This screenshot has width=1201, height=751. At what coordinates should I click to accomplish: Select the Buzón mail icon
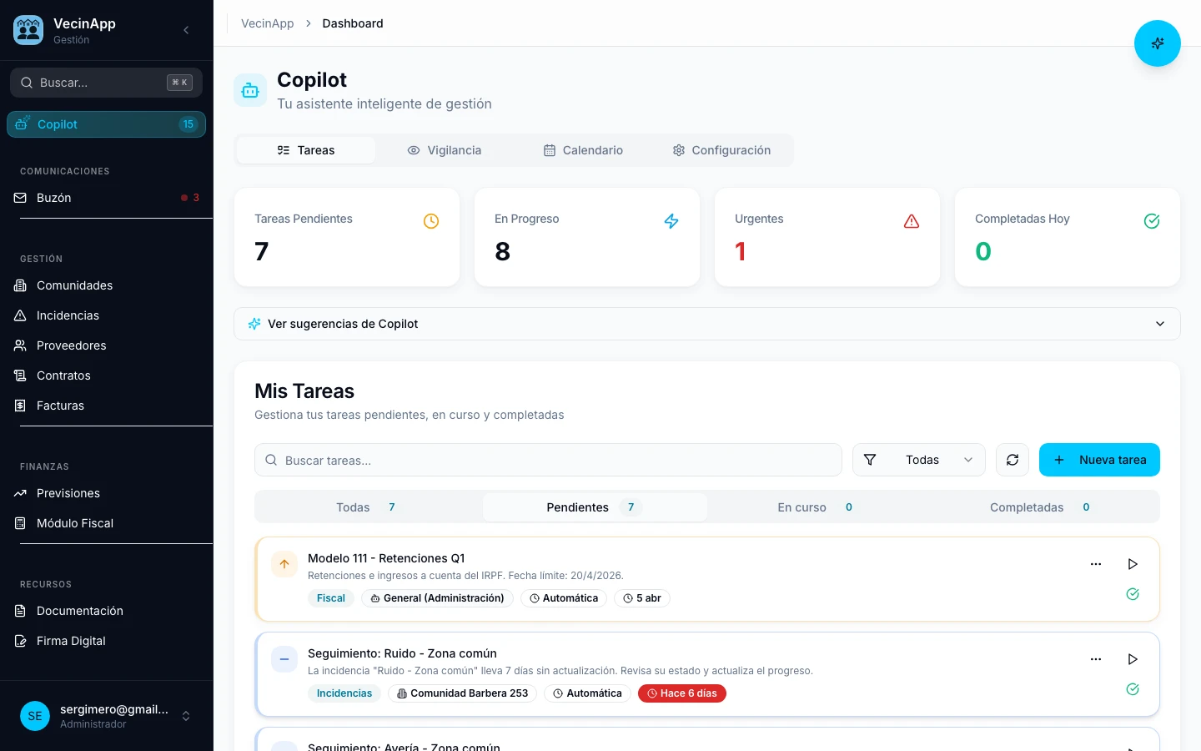click(18, 198)
